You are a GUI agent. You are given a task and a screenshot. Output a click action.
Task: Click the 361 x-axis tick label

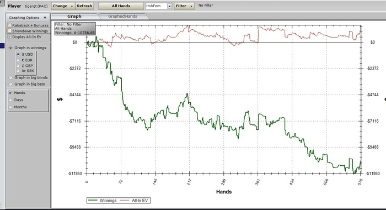pos(258,182)
